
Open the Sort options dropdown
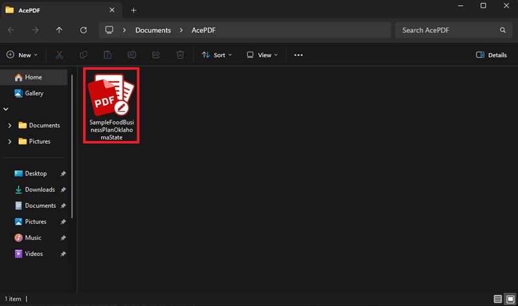pyautogui.click(x=217, y=55)
